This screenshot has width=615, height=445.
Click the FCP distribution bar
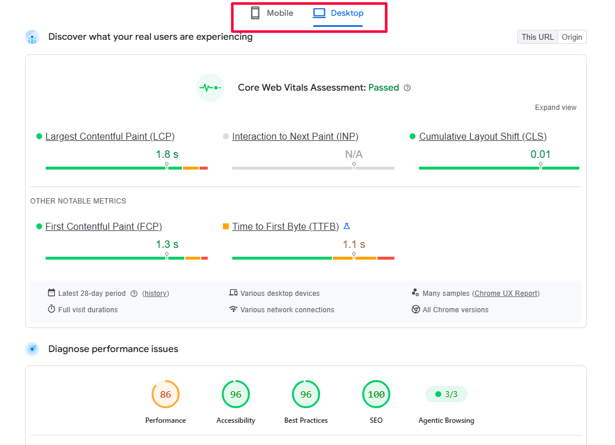pos(126,258)
